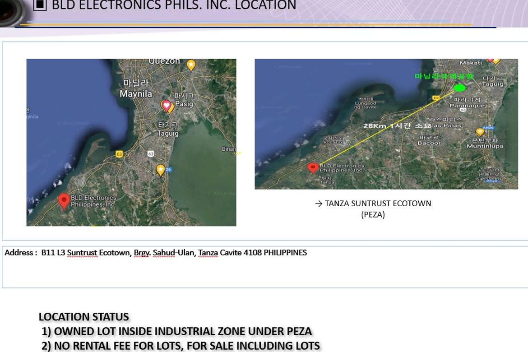Screen dimensions: 528x352
Task: Select the LOCATION STATUS heading
Action: click(x=83, y=317)
